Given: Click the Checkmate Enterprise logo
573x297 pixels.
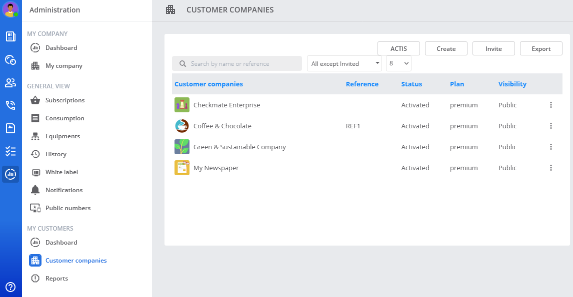Looking at the screenshot, I should [x=182, y=105].
